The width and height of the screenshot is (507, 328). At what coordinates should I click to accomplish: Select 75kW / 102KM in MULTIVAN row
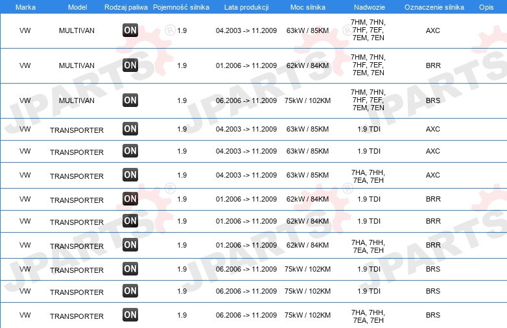click(307, 100)
